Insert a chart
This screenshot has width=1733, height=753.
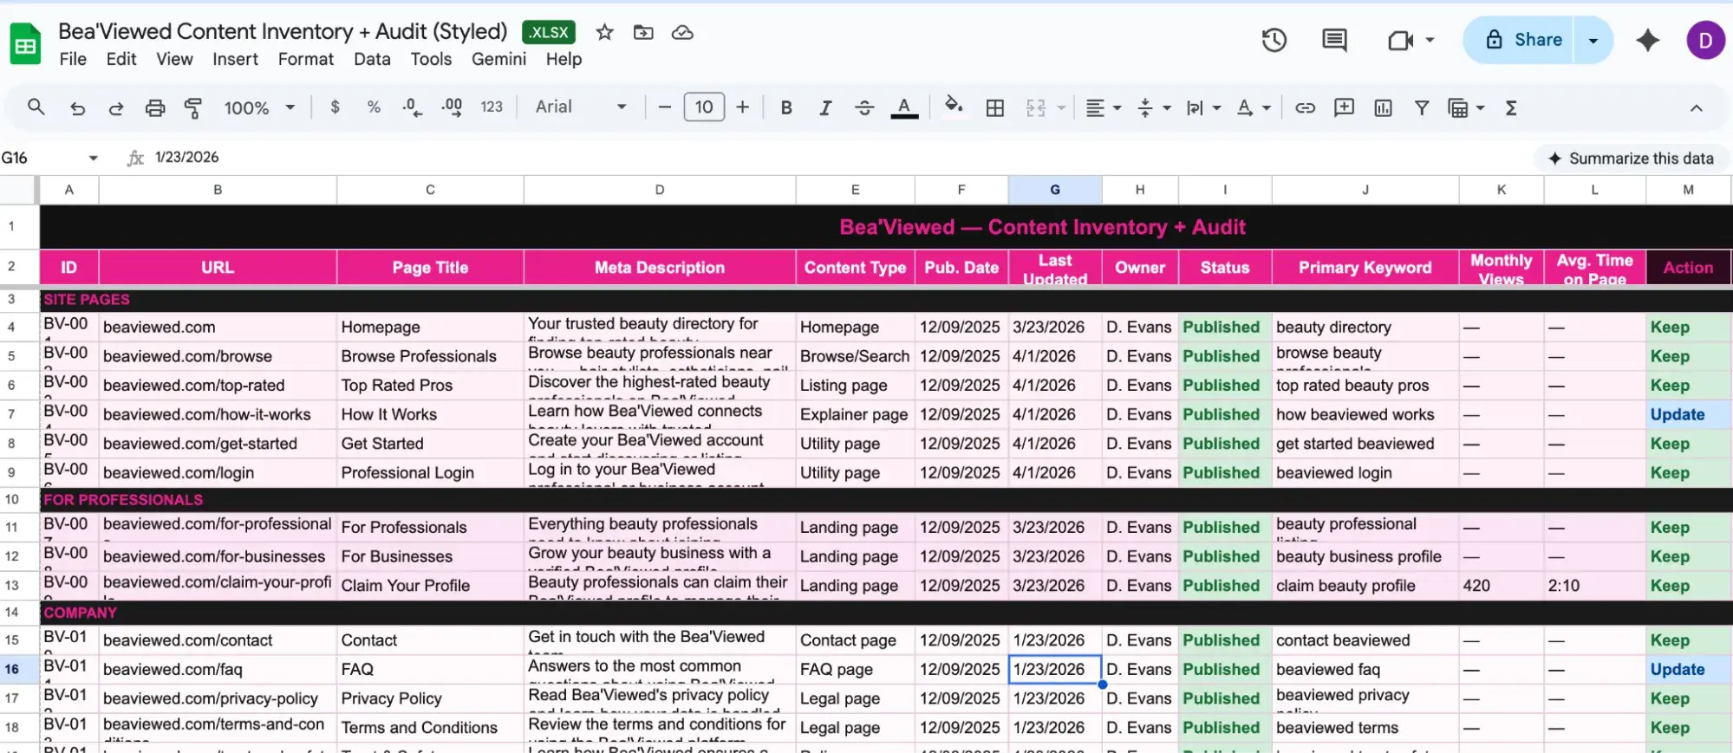tap(1383, 108)
